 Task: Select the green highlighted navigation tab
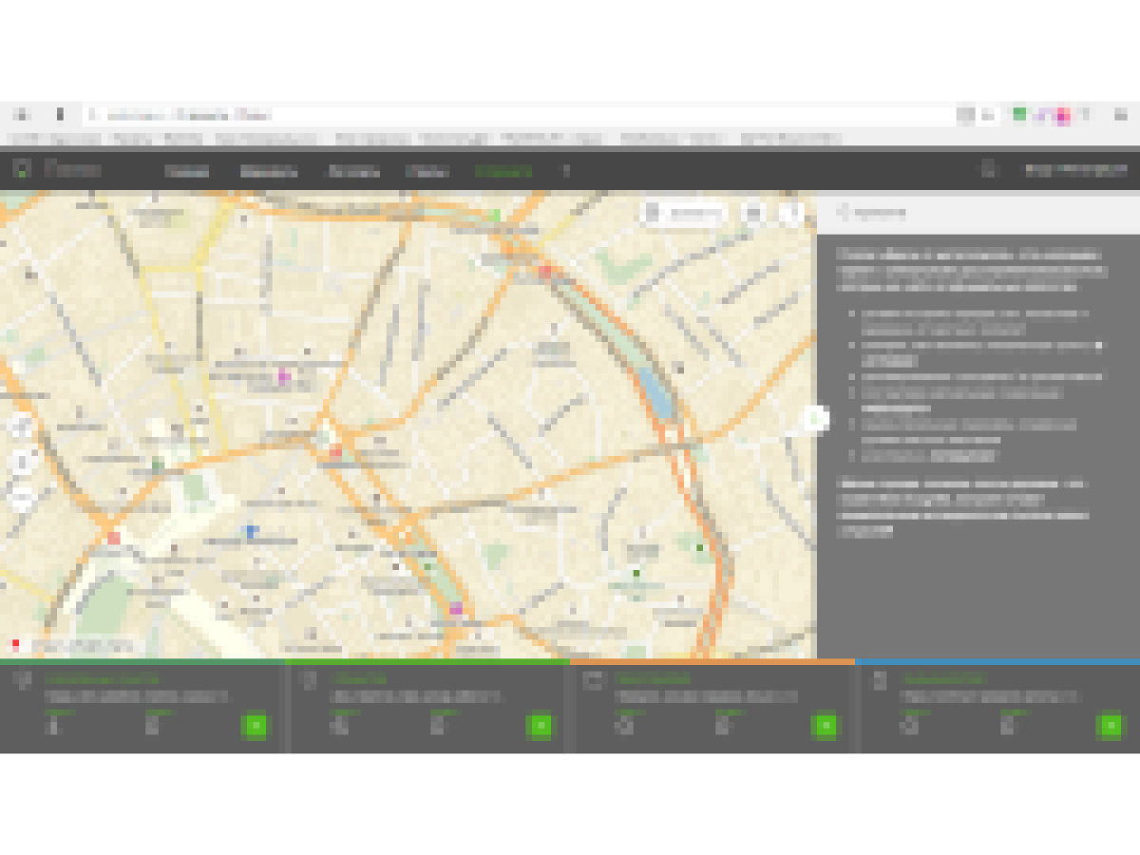tap(503, 172)
